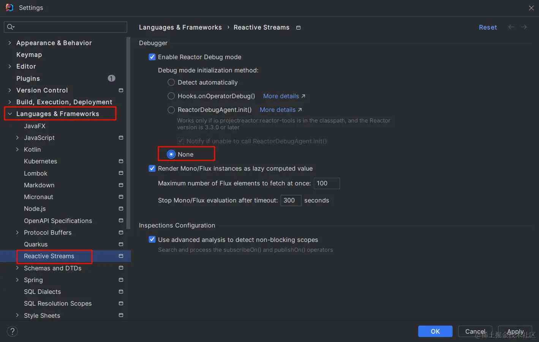The image size is (539, 342).
Task: Toggle Render Mono/Flux instances as lazy value
Action: coord(152,168)
